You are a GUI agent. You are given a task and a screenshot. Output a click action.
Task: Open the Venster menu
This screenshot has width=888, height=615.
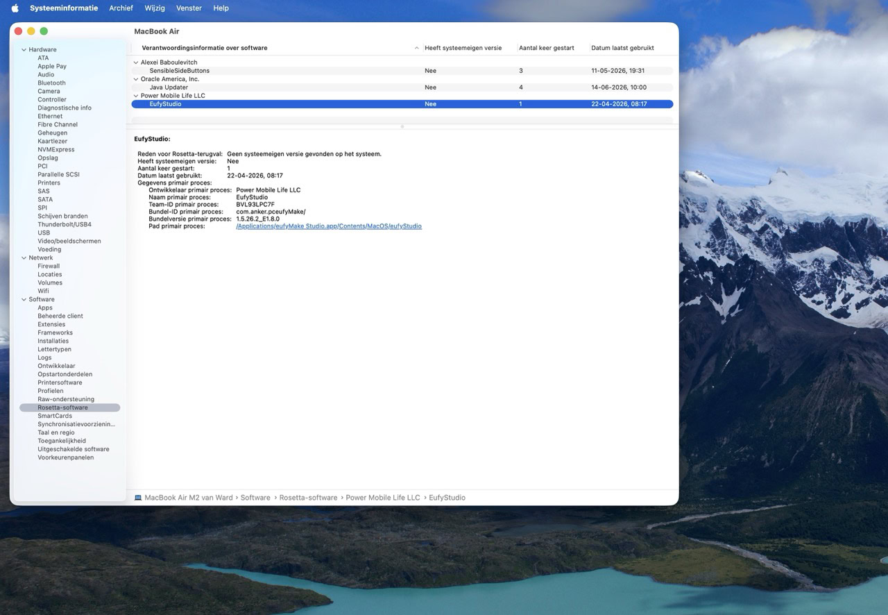(189, 8)
